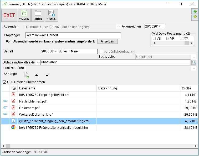Click the horizontal scrollbar thumb at the bottom of the list
Image resolution: width=199 pixels, height=156 pixels.
(x=8, y=146)
